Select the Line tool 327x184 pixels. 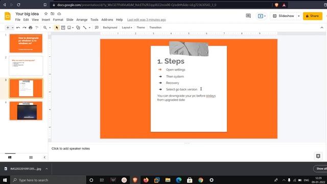[85, 28]
